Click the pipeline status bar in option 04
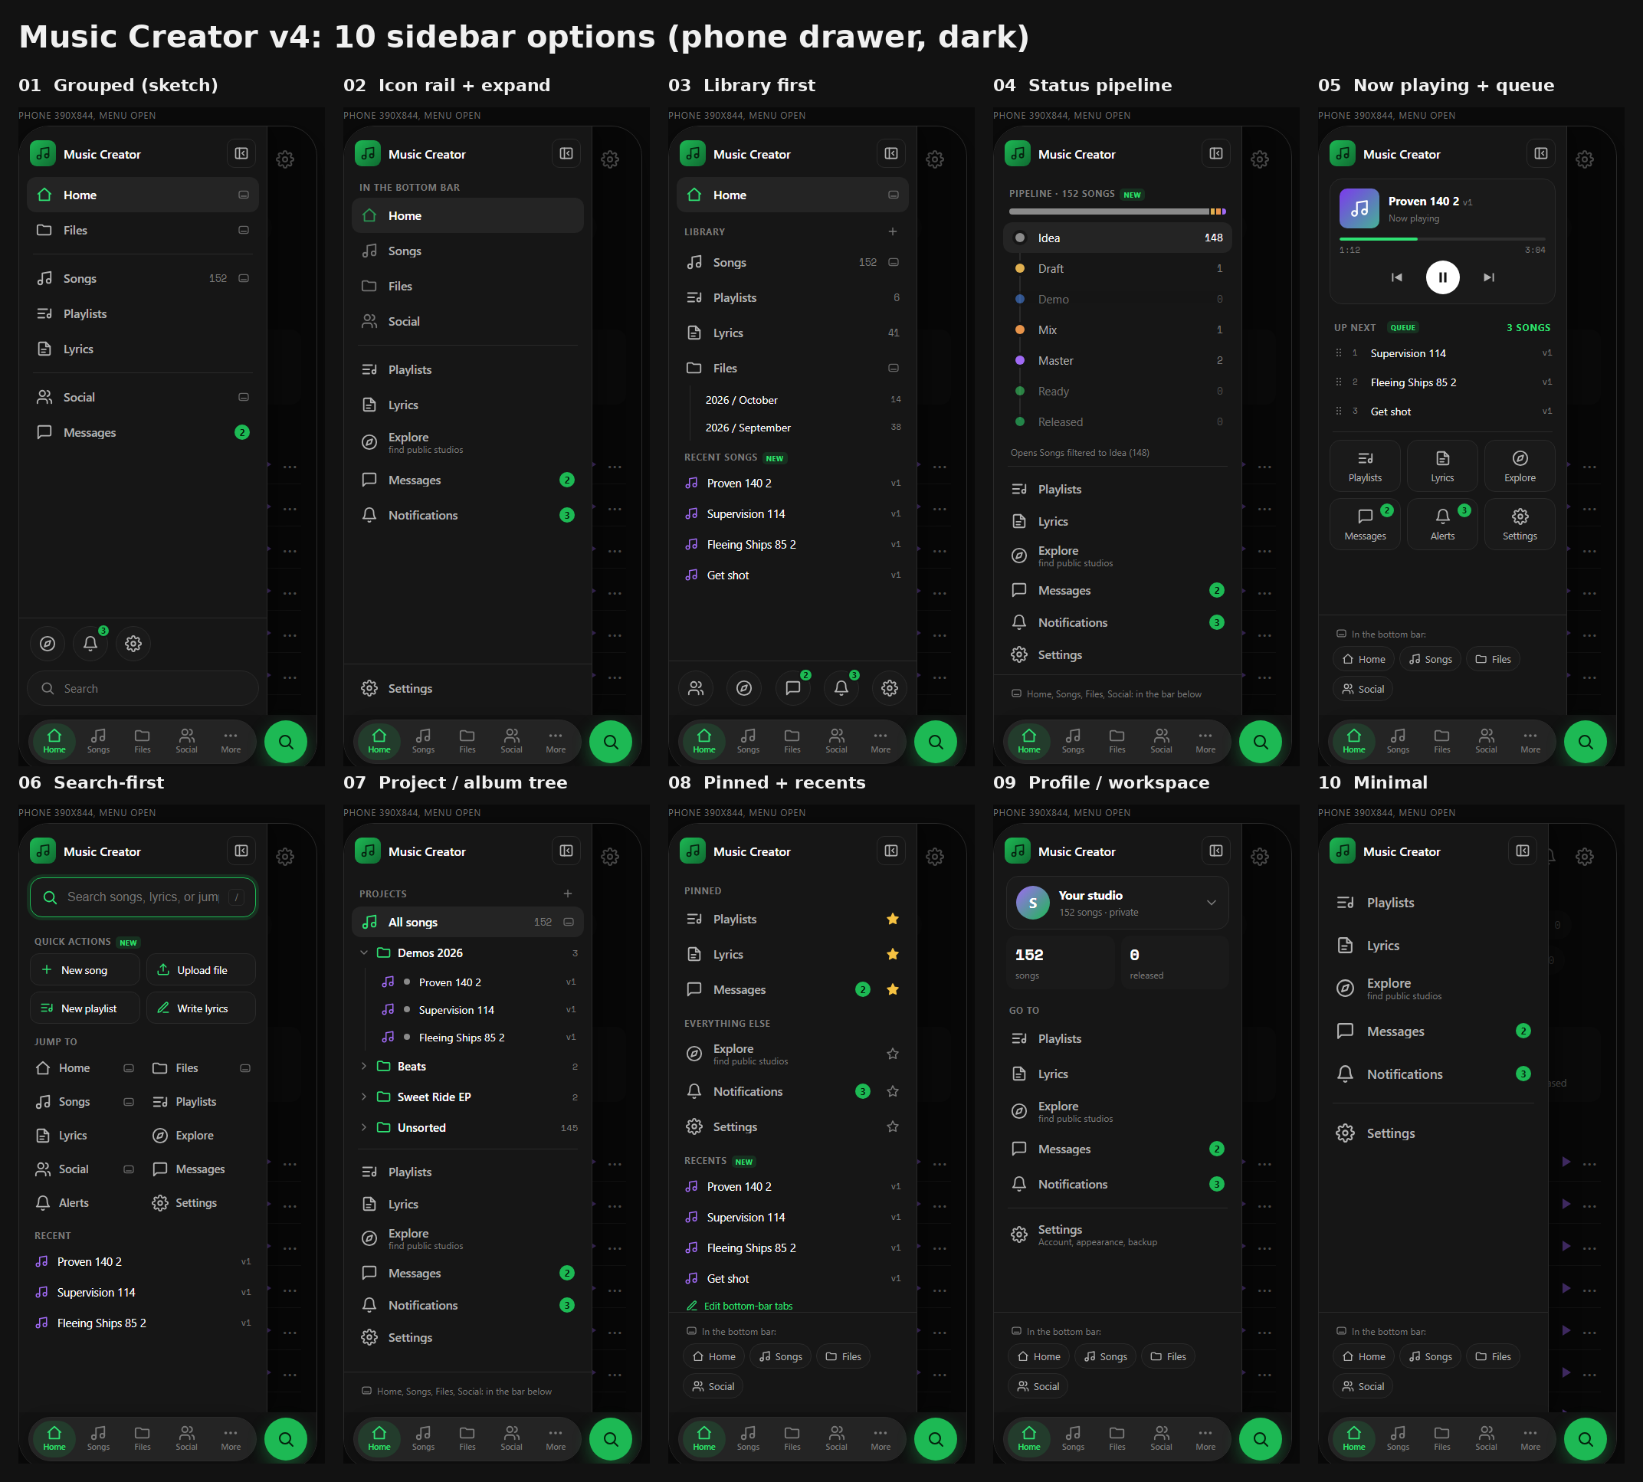1643x1482 pixels. click(x=1117, y=211)
